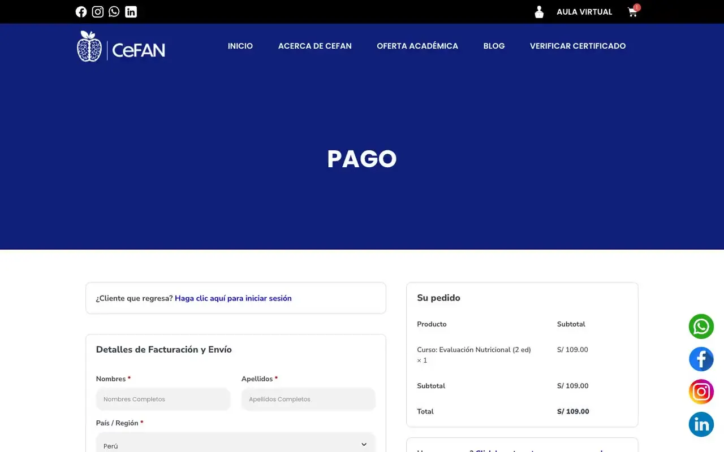Viewport: 724px width, 452px height.
Task: Click 'Curso: Evaluación Nutricional (2 ed)' product text
Action: click(474, 350)
